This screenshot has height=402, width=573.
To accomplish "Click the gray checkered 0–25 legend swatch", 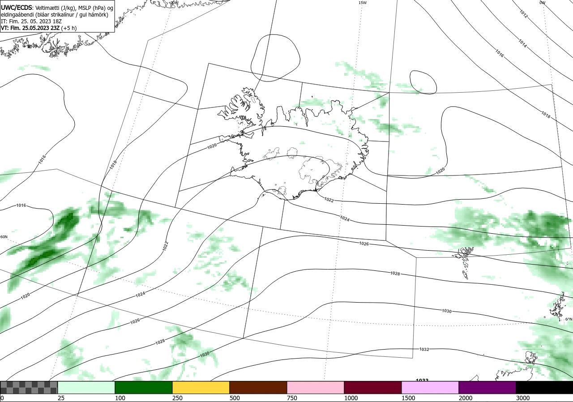I will pyautogui.click(x=29, y=387).
